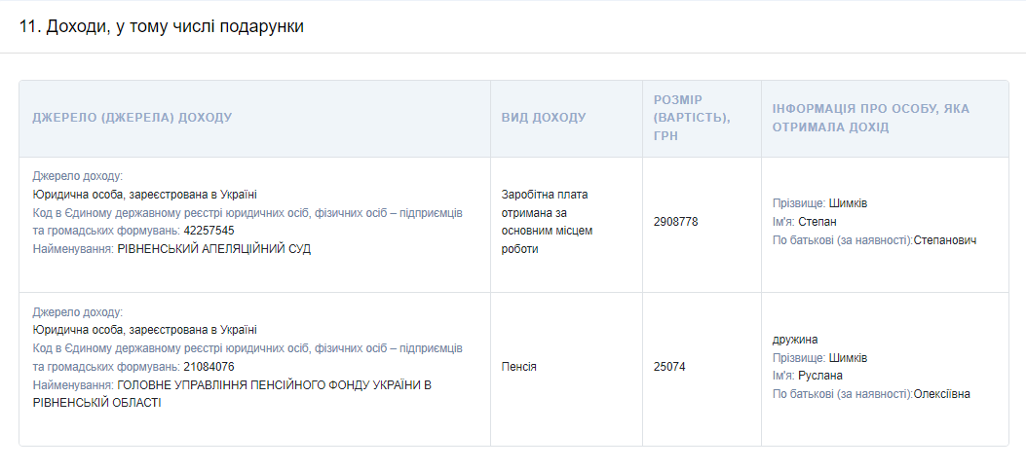Click the 'Вид доходу' column header

coord(544,118)
